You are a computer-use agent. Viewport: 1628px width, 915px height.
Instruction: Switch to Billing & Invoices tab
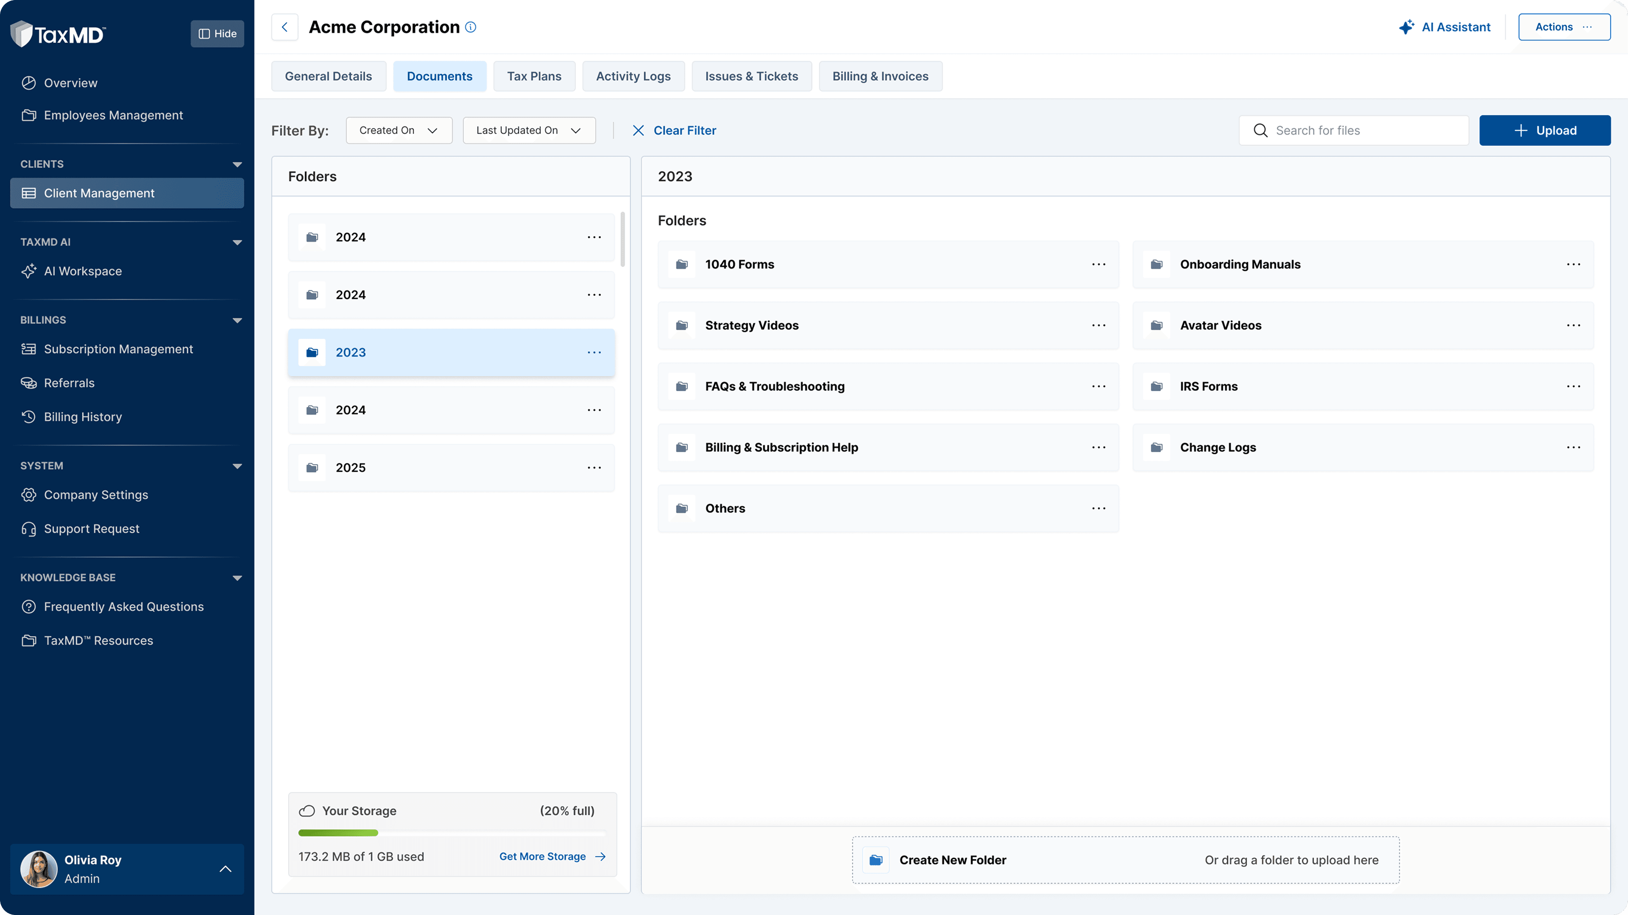[880, 76]
